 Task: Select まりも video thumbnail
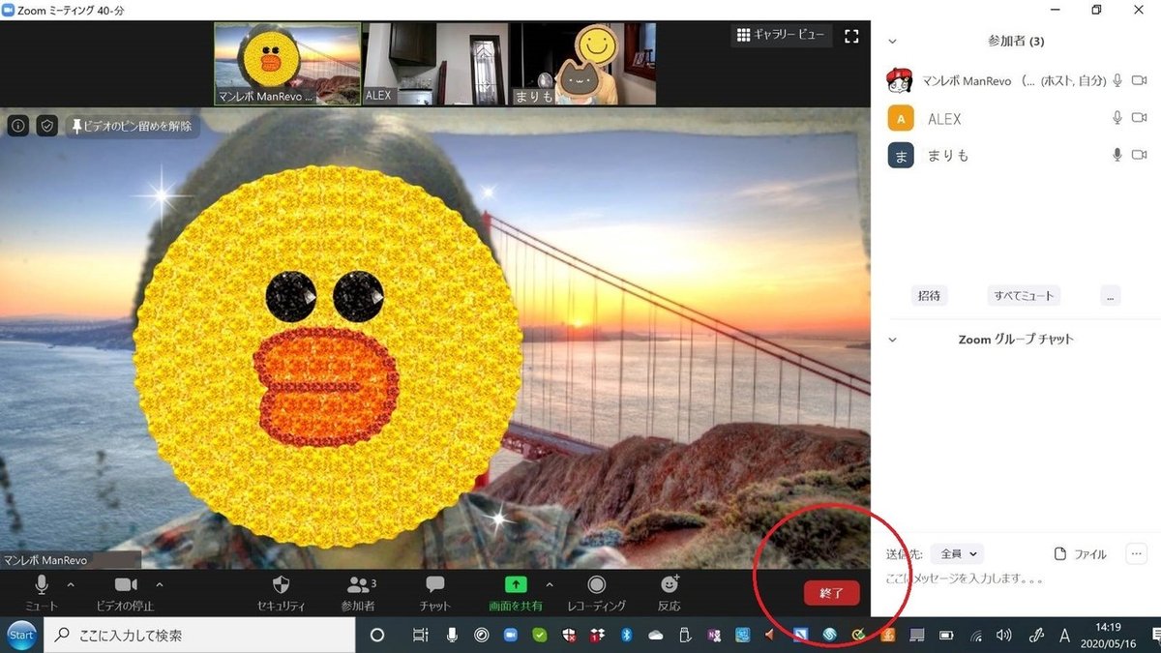(583, 64)
